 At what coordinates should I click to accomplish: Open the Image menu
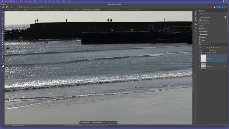(26, 1)
